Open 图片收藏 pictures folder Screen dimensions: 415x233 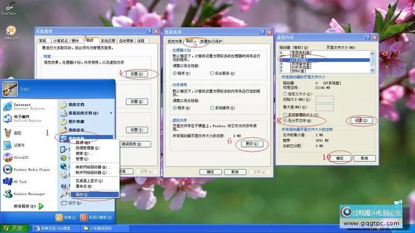coord(73,121)
